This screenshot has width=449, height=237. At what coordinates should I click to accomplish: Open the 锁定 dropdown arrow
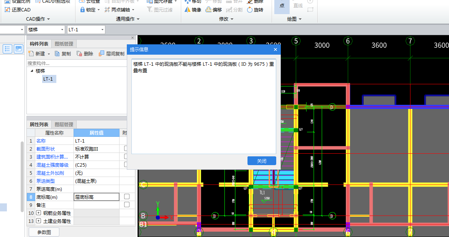[98, 10]
